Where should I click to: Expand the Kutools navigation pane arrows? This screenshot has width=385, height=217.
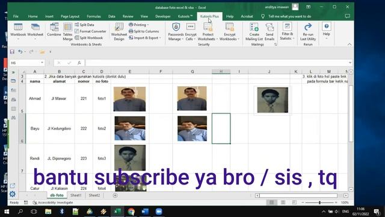pyautogui.click(x=13, y=72)
